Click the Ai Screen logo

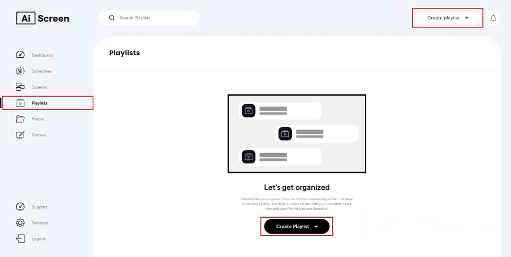tap(43, 18)
